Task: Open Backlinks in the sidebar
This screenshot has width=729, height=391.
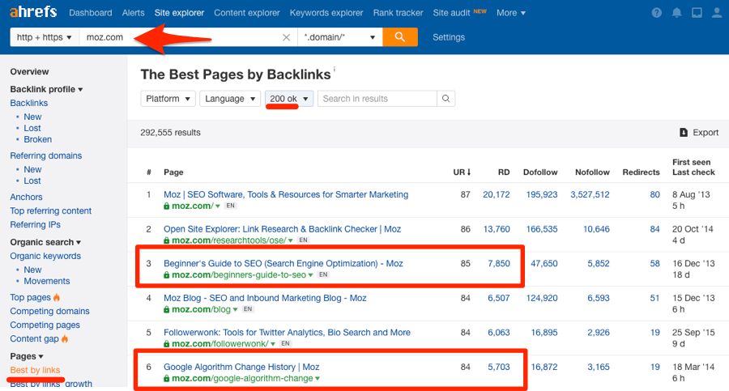Action: [x=29, y=103]
